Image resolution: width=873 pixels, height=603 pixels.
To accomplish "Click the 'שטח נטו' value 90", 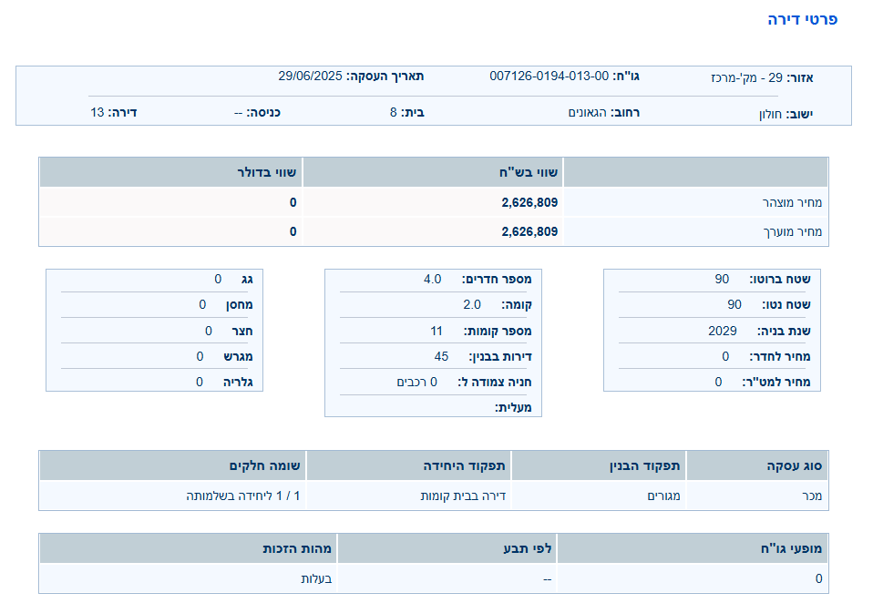I will (734, 305).
